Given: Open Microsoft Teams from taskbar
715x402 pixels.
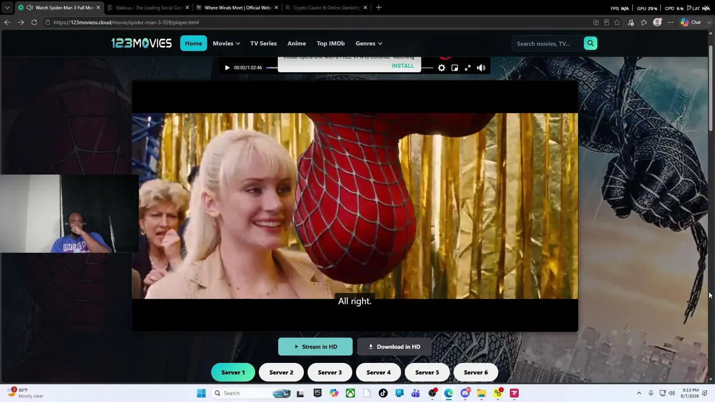Looking at the screenshot, I should click(x=416, y=393).
